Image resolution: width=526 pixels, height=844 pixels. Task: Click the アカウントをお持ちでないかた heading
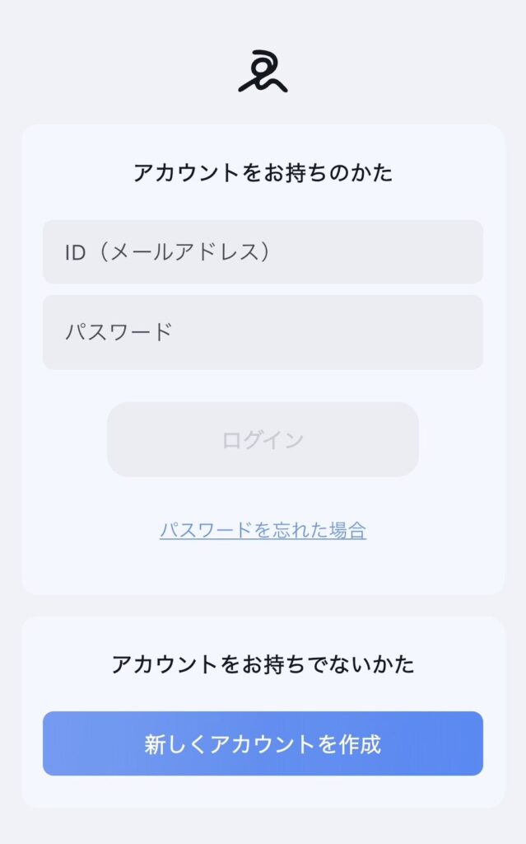point(263,664)
